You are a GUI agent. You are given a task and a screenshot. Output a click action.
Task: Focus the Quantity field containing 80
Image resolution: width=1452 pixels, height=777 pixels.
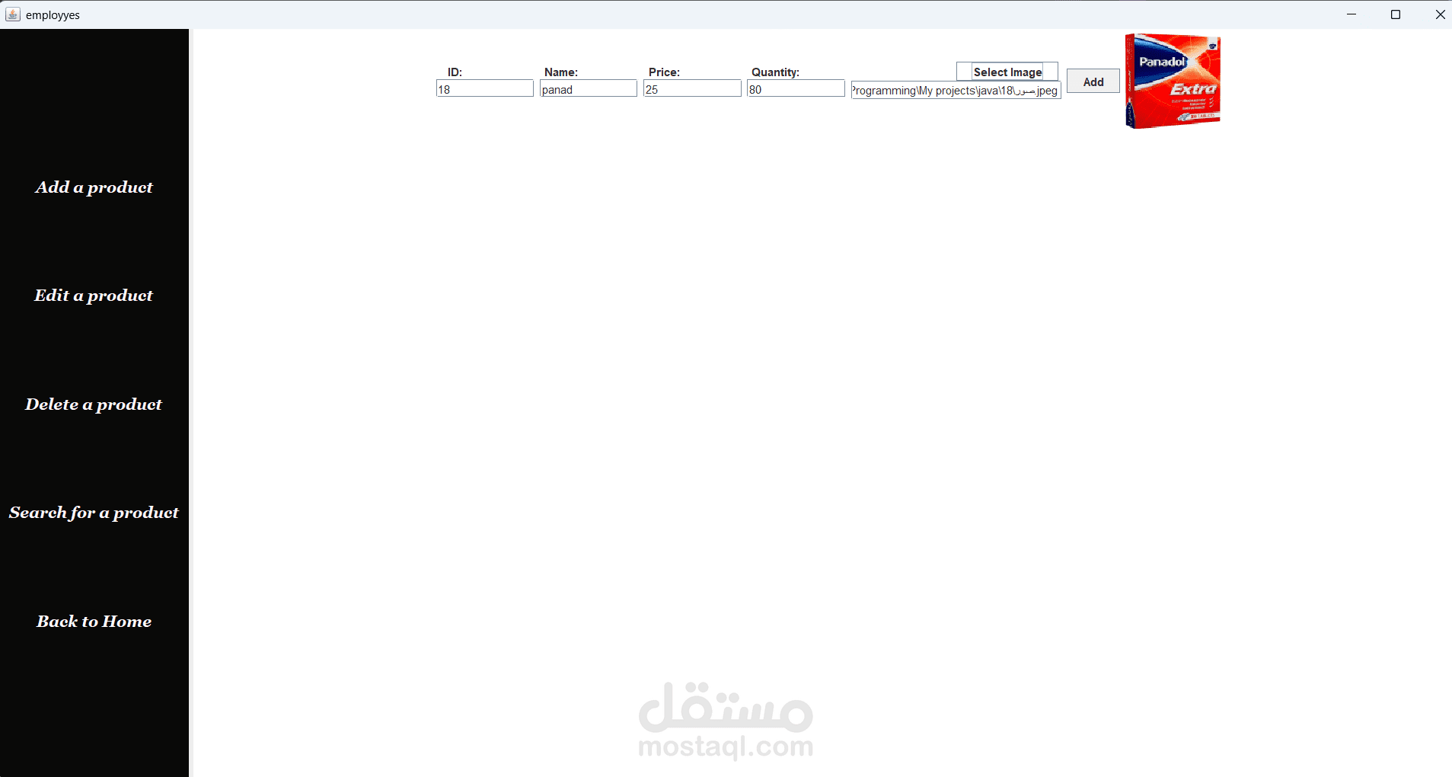coord(796,89)
